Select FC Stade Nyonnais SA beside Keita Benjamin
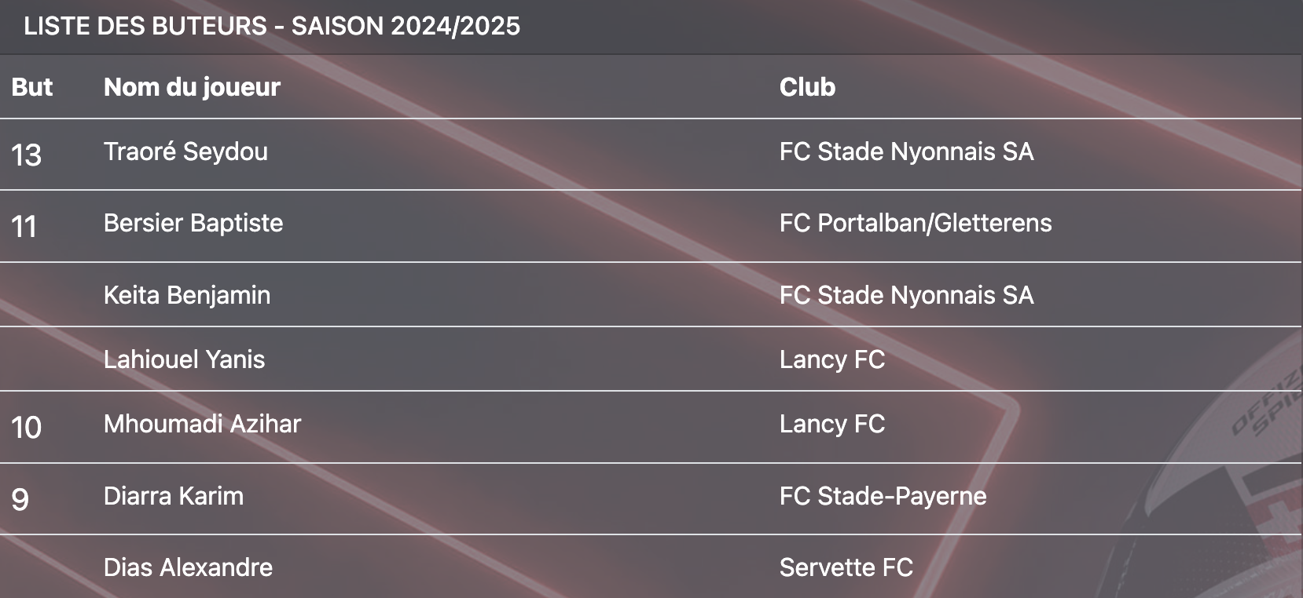Image resolution: width=1303 pixels, height=598 pixels. (906, 295)
